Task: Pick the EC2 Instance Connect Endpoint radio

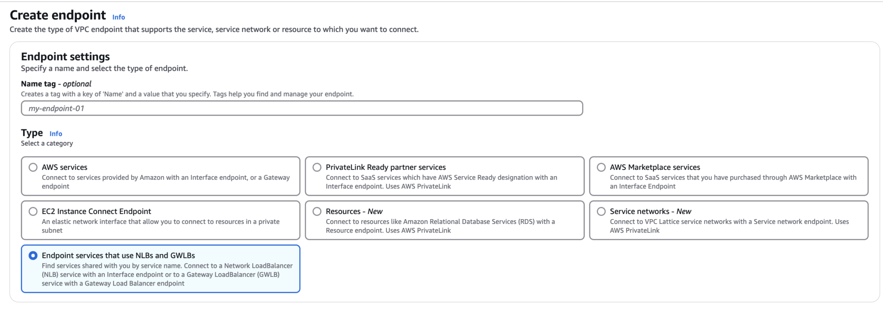Action: coord(33,211)
